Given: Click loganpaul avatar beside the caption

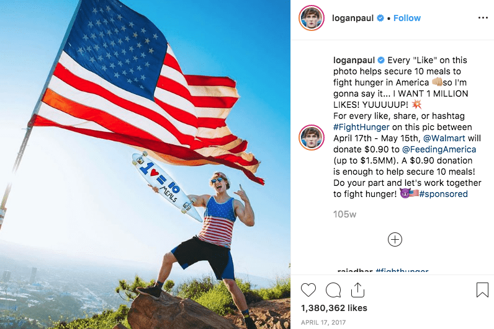Looking at the screenshot, I should (312, 138).
